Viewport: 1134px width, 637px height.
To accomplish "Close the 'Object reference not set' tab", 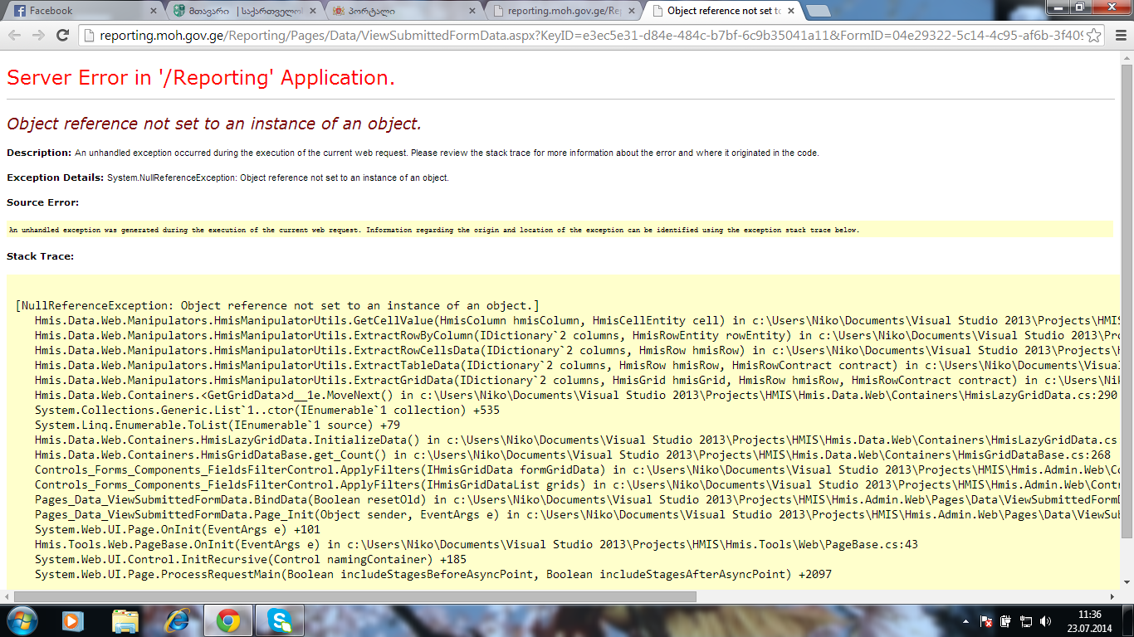I will [789, 11].
